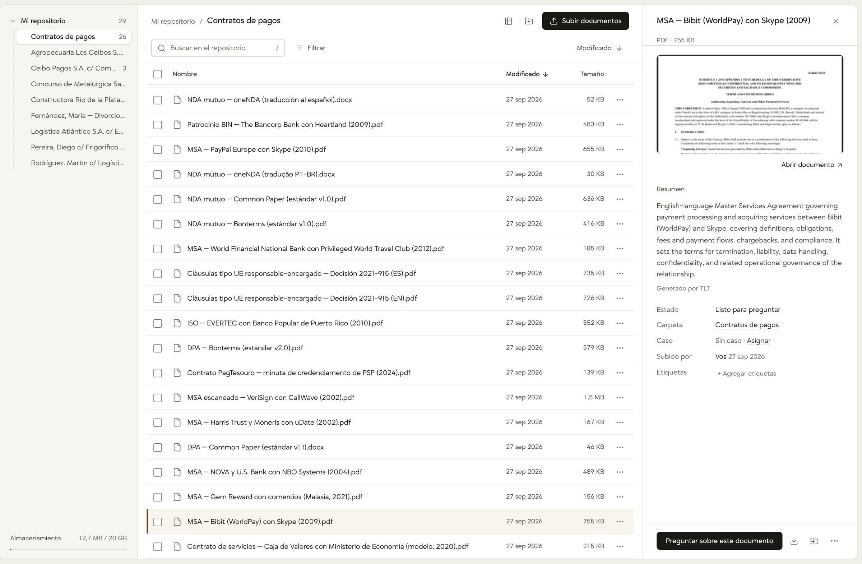
Task: Open the Modificado sort dropdown
Action: 599,48
